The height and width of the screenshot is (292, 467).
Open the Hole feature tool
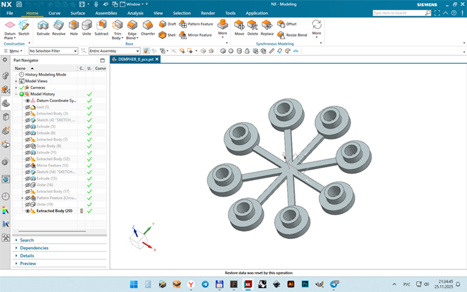tap(74, 28)
